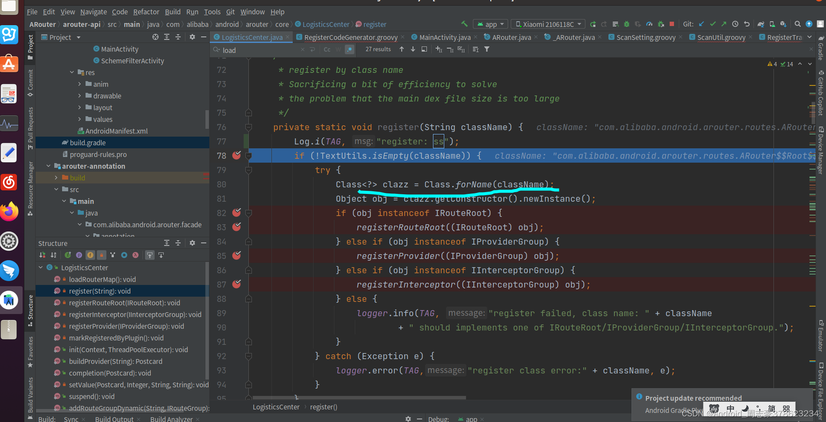The image size is (826, 422).
Task: Open the Refactor menu
Action: click(x=146, y=12)
